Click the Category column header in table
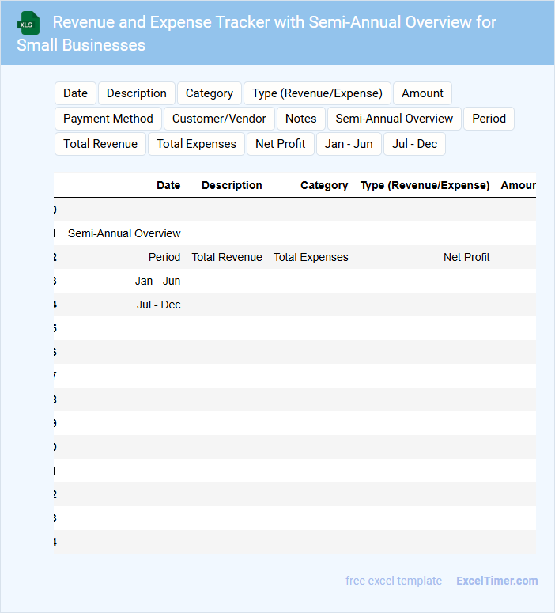The width and height of the screenshot is (555, 613). click(324, 185)
